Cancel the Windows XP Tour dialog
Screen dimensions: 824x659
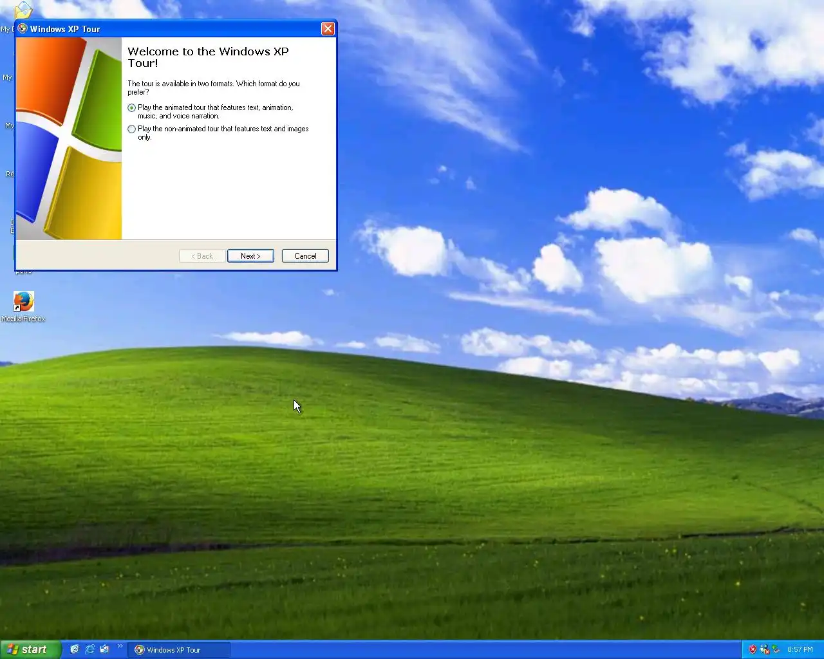coord(305,255)
